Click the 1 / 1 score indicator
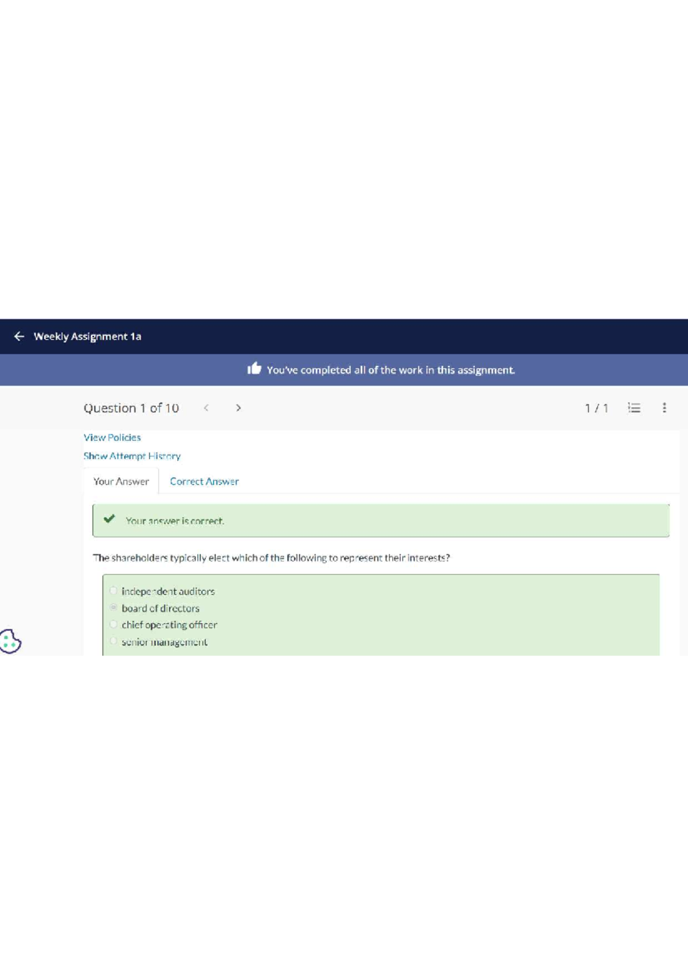 [x=596, y=408]
